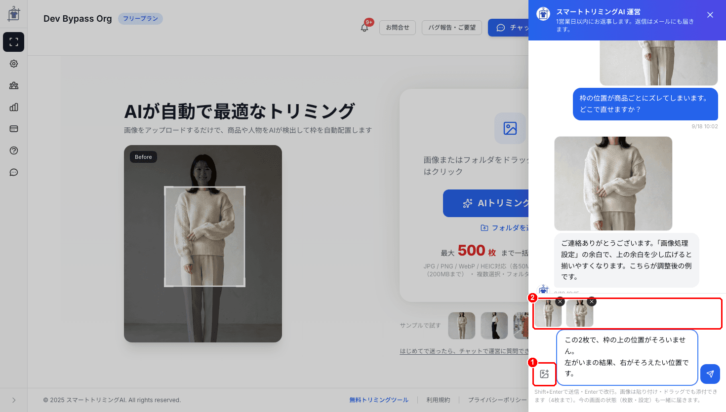The height and width of the screenshot is (412, 726).
Task: Click the AIが自動で最適なトリミング heading
Action: pos(240,112)
